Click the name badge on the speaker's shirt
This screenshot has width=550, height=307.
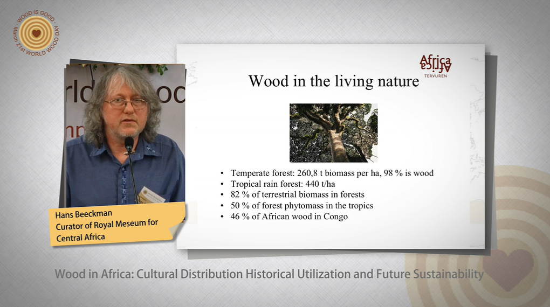(x=152, y=195)
